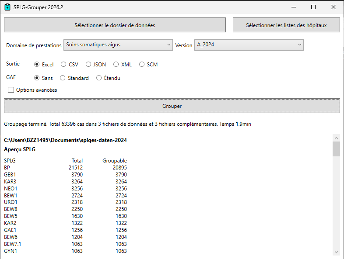Click the spiges-daten-2024 folder path text

point(65,140)
